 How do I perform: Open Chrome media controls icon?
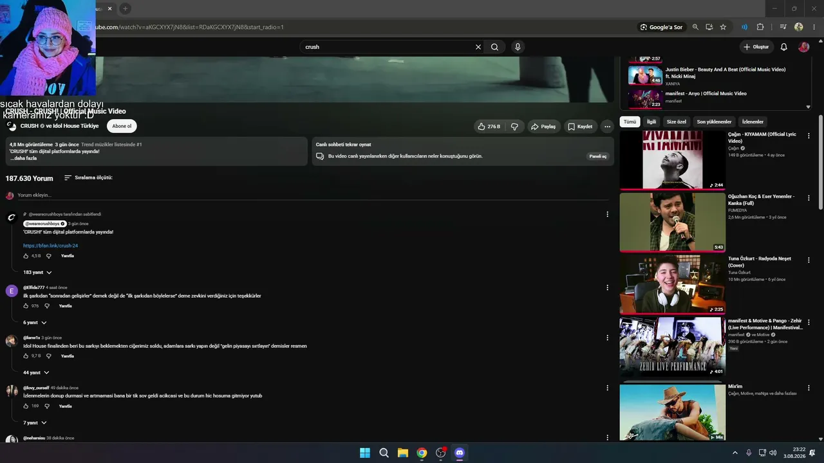click(783, 27)
